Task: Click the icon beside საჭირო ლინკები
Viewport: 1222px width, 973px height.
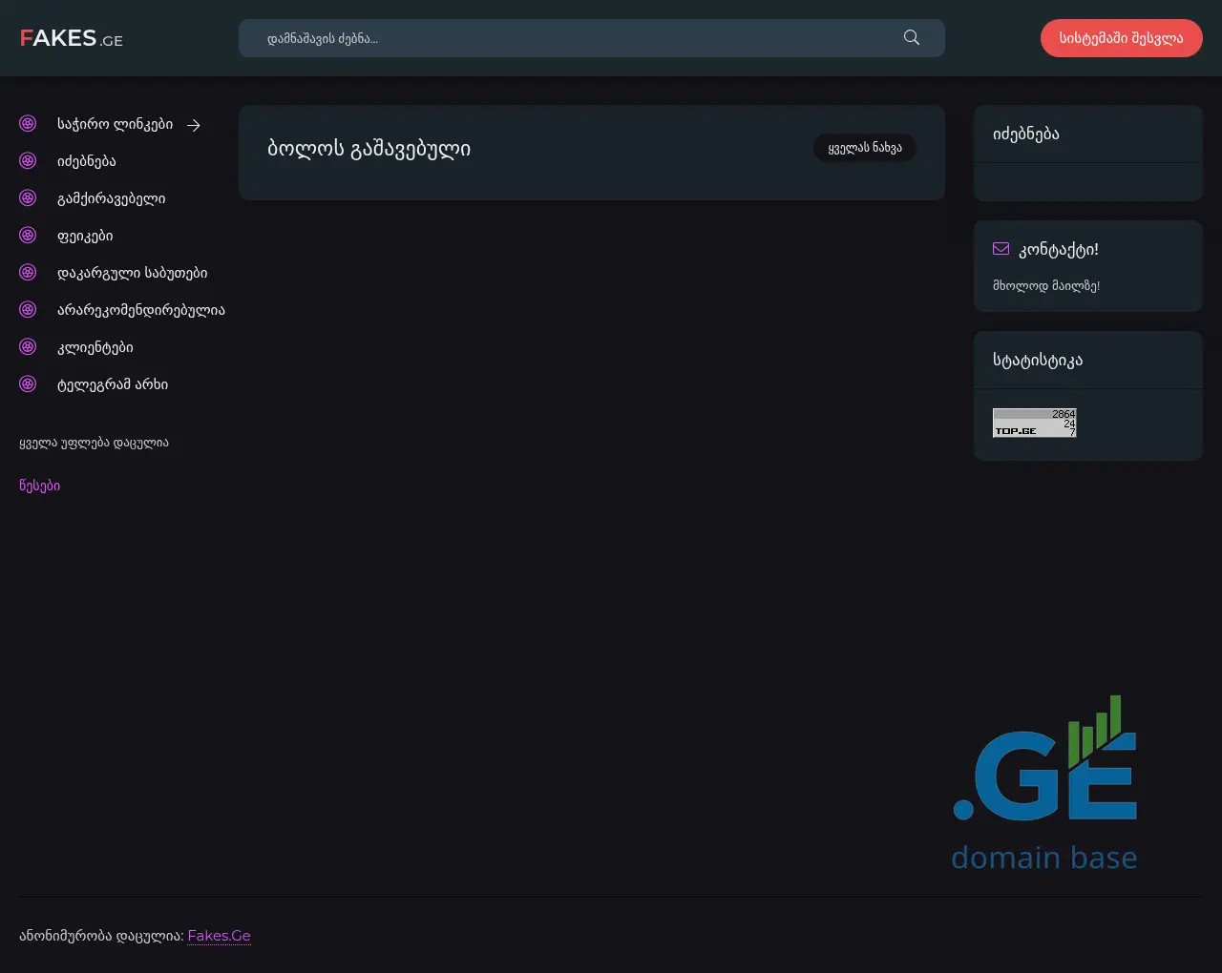Action: (28, 124)
